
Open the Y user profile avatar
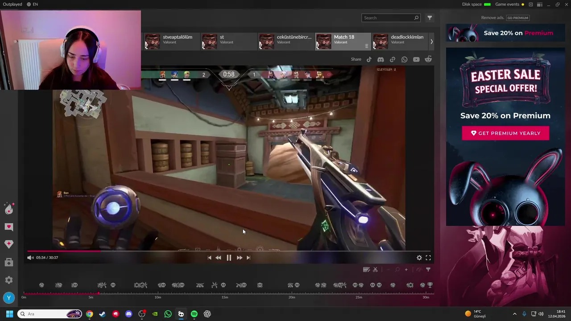click(x=9, y=298)
